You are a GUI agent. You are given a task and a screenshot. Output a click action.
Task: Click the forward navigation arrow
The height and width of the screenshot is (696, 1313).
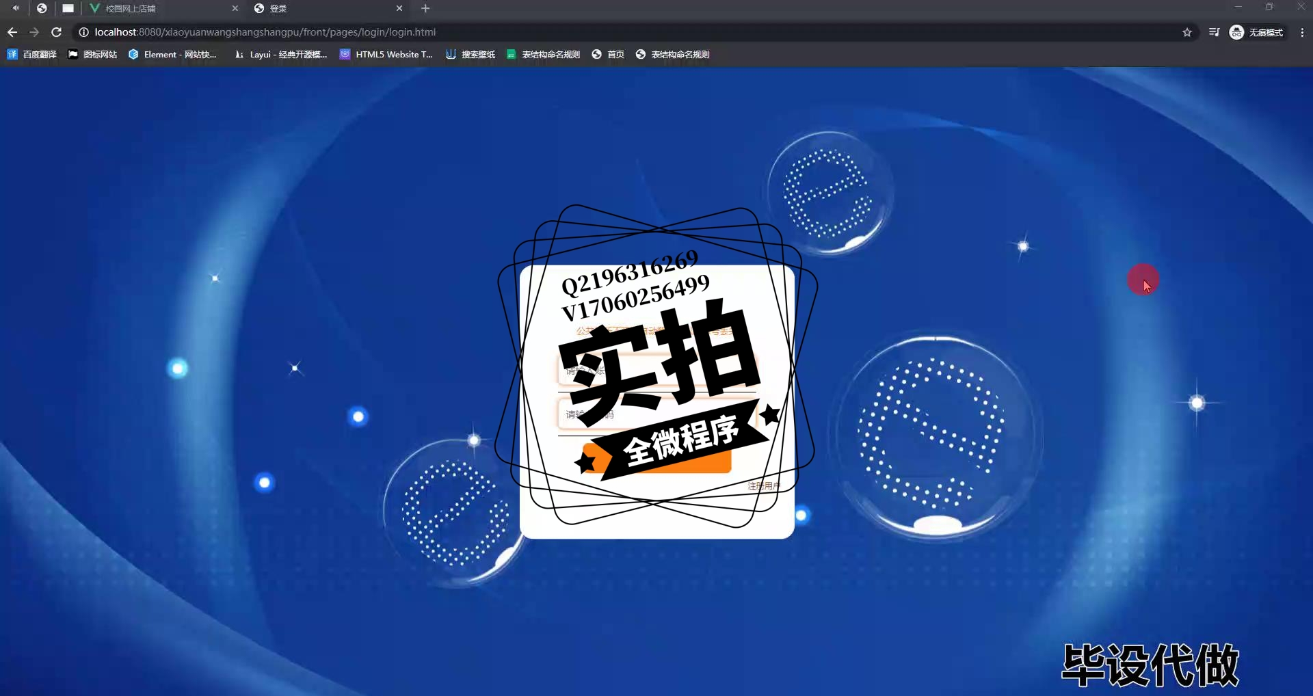pos(34,32)
